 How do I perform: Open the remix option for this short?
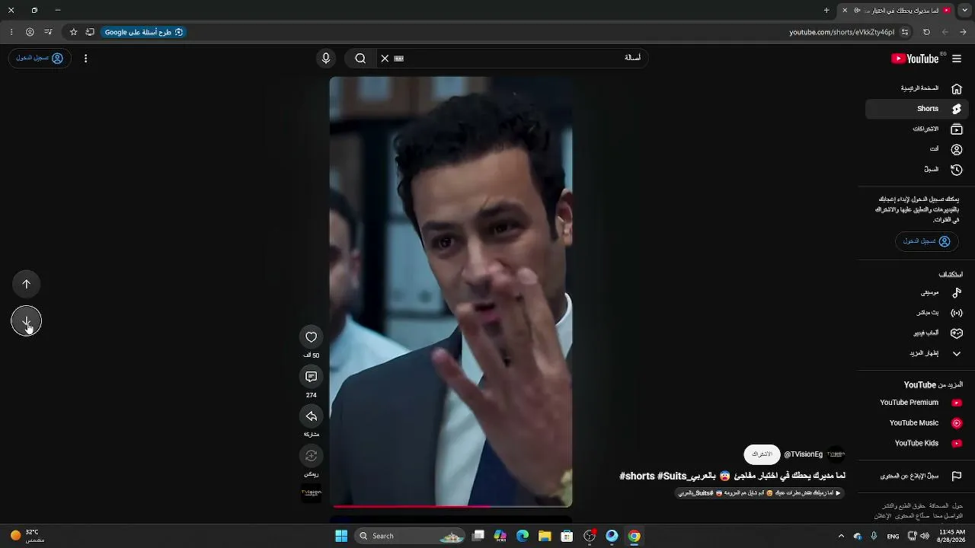point(311,456)
